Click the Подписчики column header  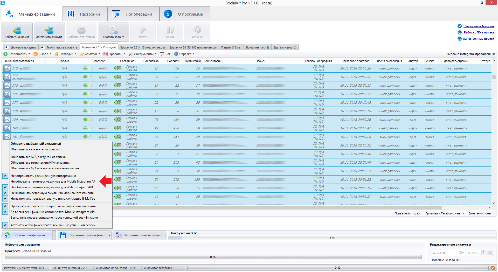point(151,61)
